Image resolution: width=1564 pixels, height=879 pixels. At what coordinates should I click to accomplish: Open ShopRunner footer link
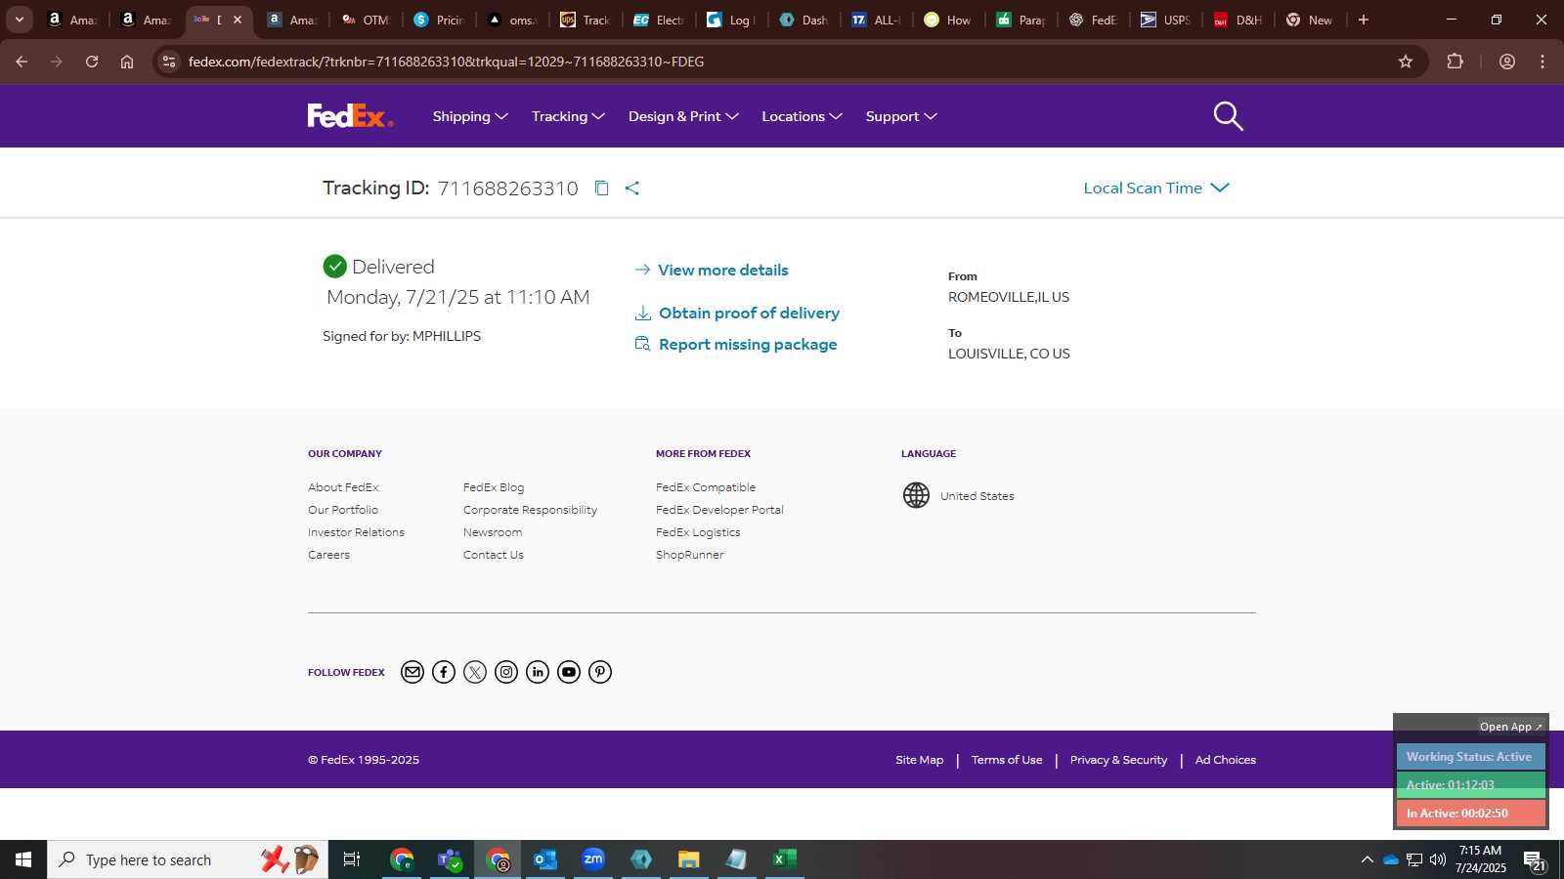coord(690,555)
